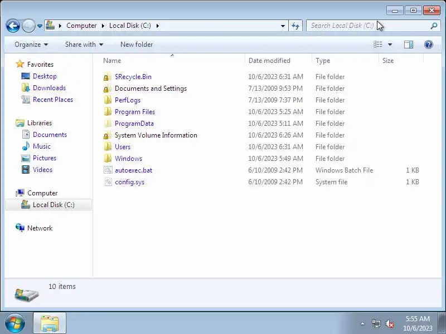Image resolution: width=446 pixels, height=334 pixels.
Task: Open Downloads in Favorites
Action: click(49, 88)
